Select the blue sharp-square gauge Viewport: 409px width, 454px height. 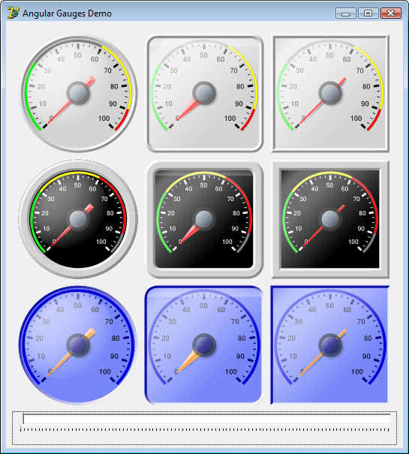(x=329, y=345)
